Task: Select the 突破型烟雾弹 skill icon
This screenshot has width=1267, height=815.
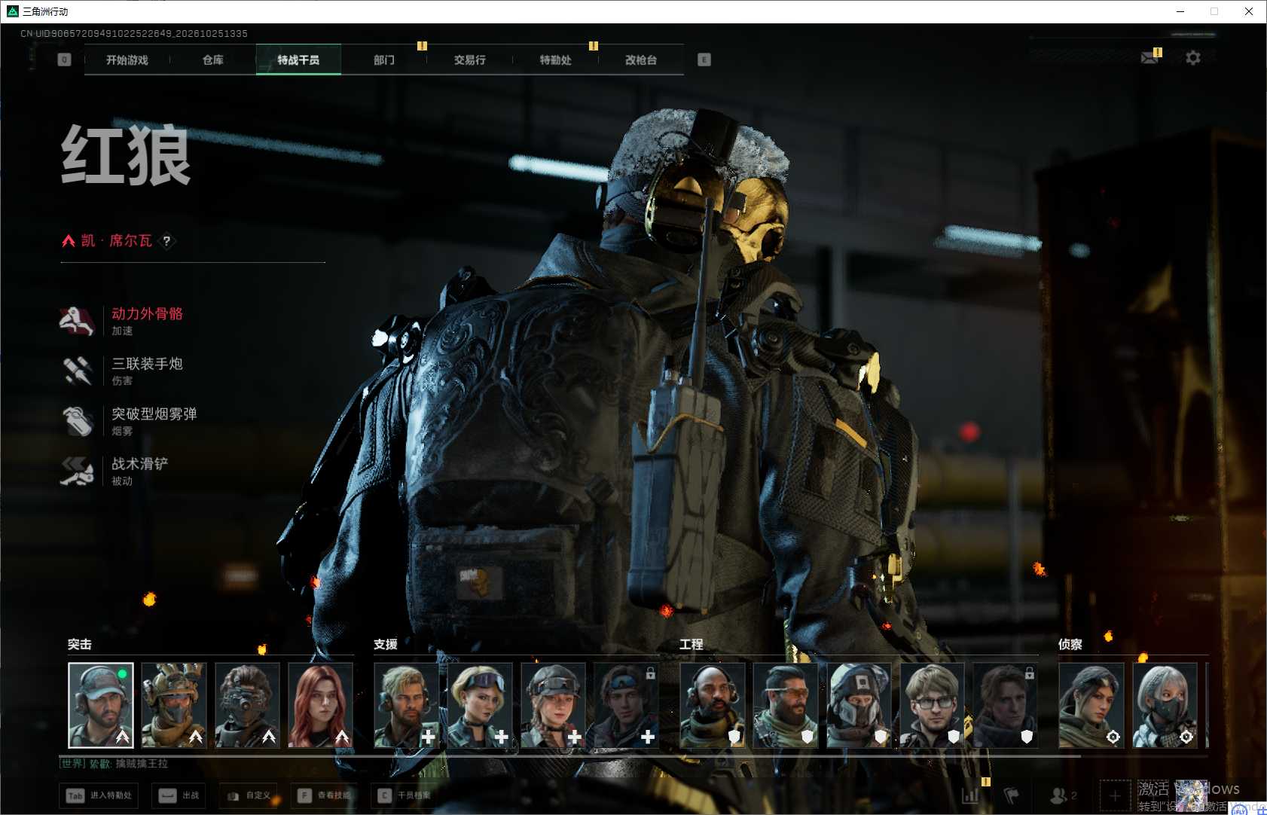Action: tap(77, 421)
